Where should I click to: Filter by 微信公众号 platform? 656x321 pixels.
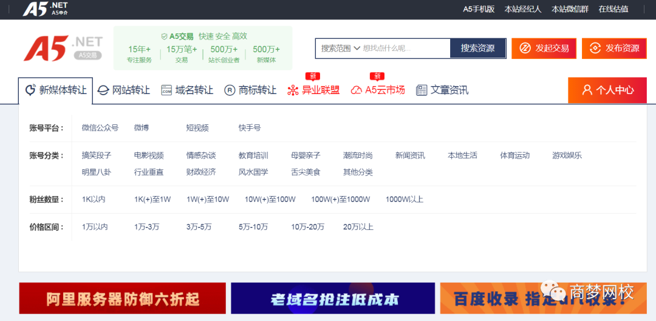point(100,128)
